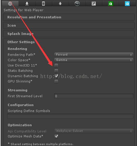137x146 pixels.
Task: Click the First Streamed Level input field
Action: pyautogui.click(x=94, y=96)
